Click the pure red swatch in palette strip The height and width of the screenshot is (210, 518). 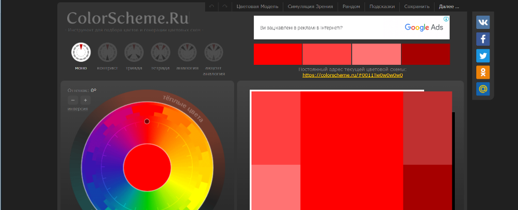(278, 54)
